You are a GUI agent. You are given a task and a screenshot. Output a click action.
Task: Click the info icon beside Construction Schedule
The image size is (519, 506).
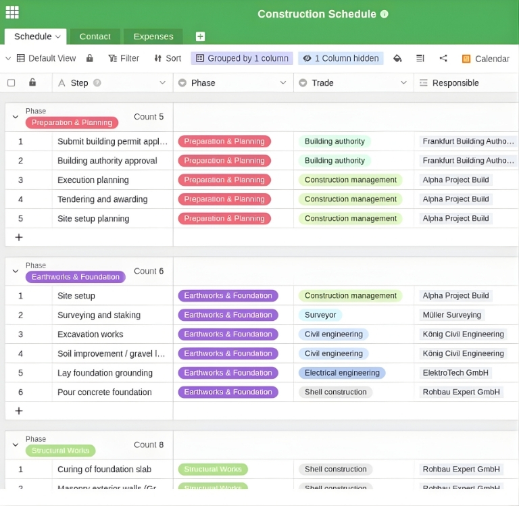coord(385,14)
